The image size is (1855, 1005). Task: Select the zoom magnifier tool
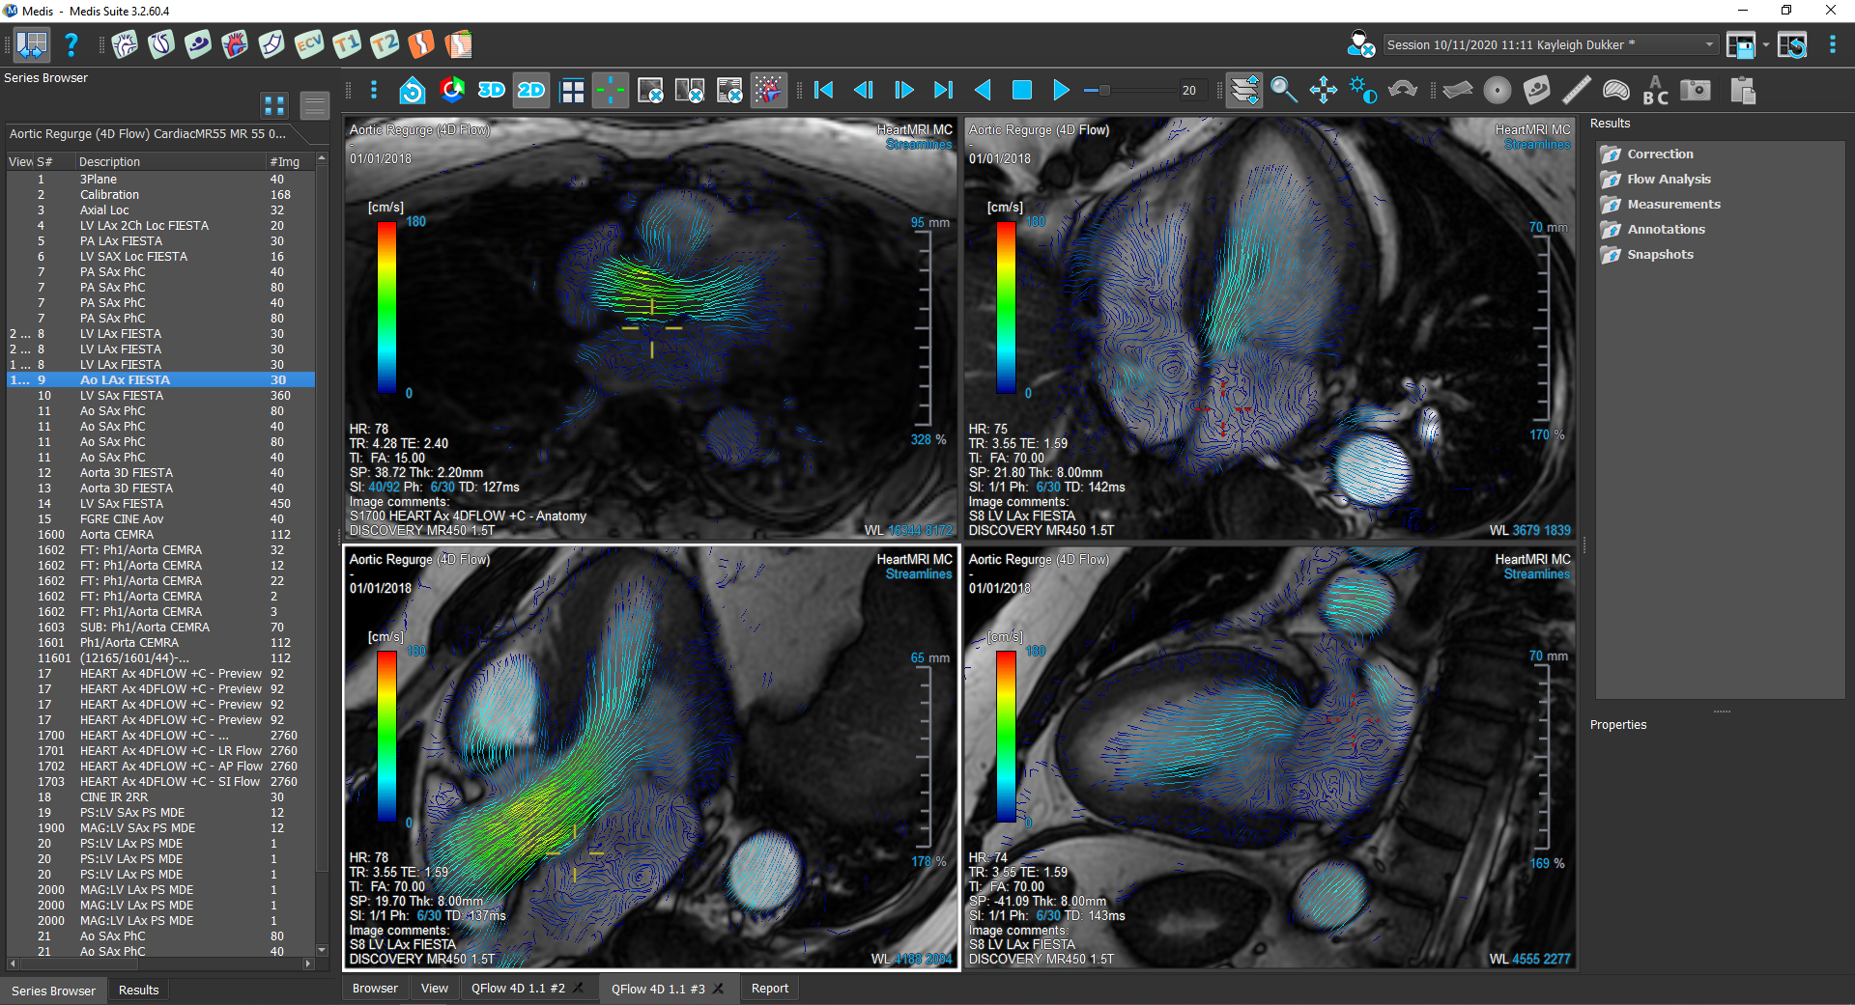click(x=1283, y=91)
